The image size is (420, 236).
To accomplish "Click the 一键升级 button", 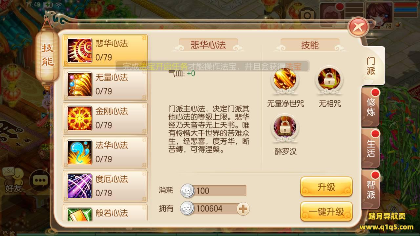I will (326, 211).
